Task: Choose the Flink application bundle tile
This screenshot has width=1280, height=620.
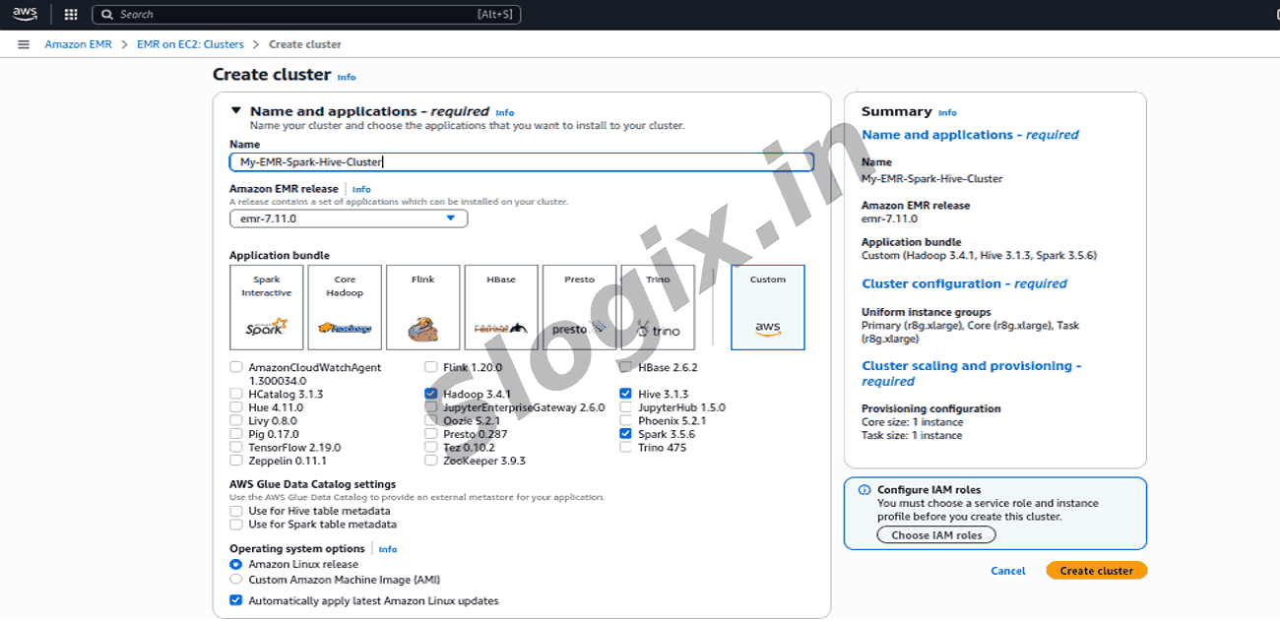Action: (x=422, y=307)
